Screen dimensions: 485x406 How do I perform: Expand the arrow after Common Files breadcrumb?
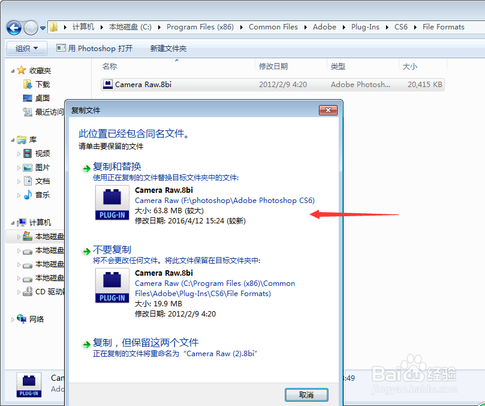tap(306, 27)
